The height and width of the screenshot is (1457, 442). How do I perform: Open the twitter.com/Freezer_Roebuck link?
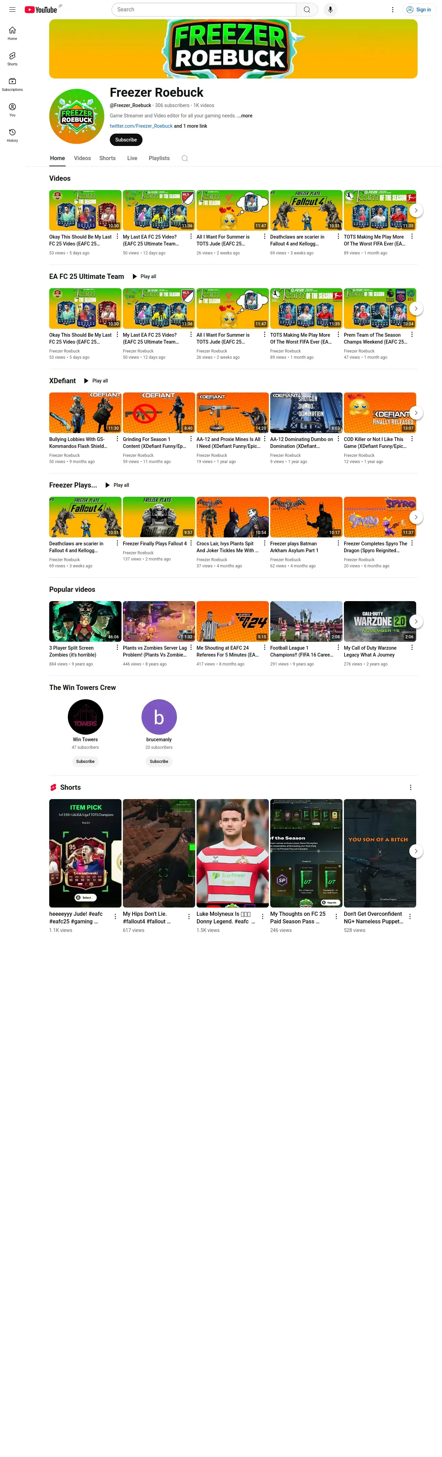(141, 126)
